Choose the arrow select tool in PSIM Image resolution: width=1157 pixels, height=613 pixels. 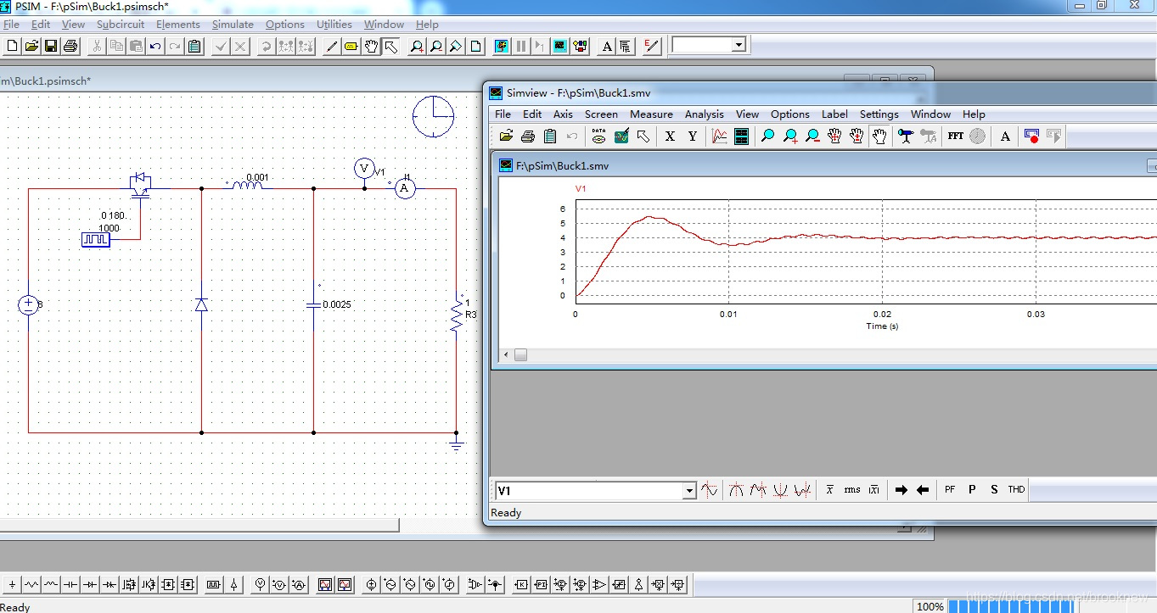390,46
